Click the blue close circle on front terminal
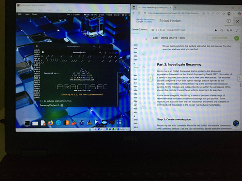 tap(116, 53)
